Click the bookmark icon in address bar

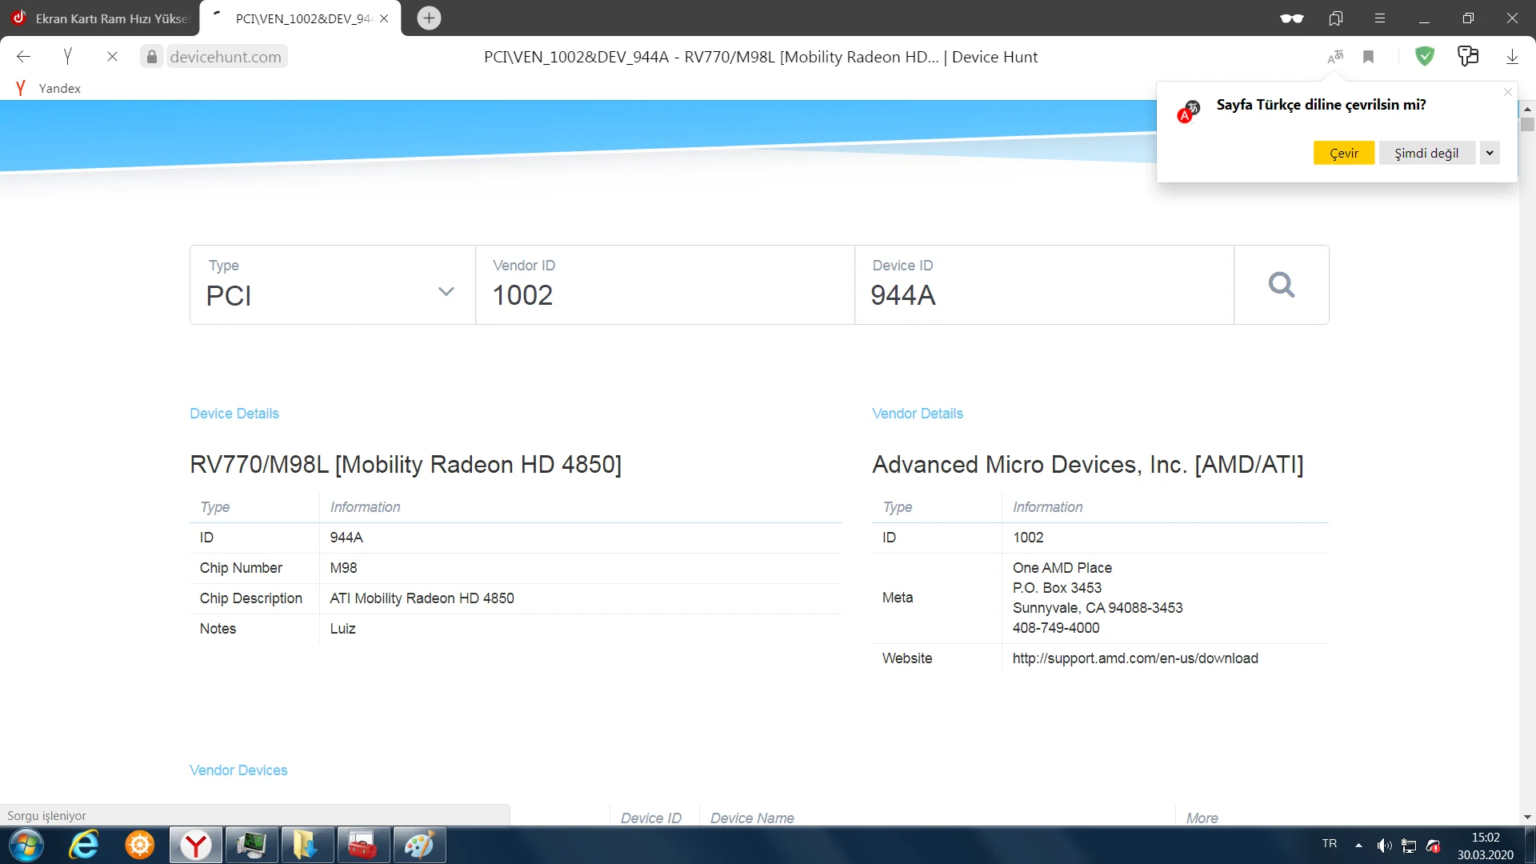click(x=1369, y=57)
